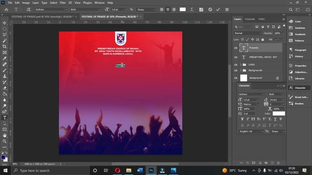The height and width of the screenshot is (175, 312).
Task: Switch to Channels tab
Action: coord(250,19)
